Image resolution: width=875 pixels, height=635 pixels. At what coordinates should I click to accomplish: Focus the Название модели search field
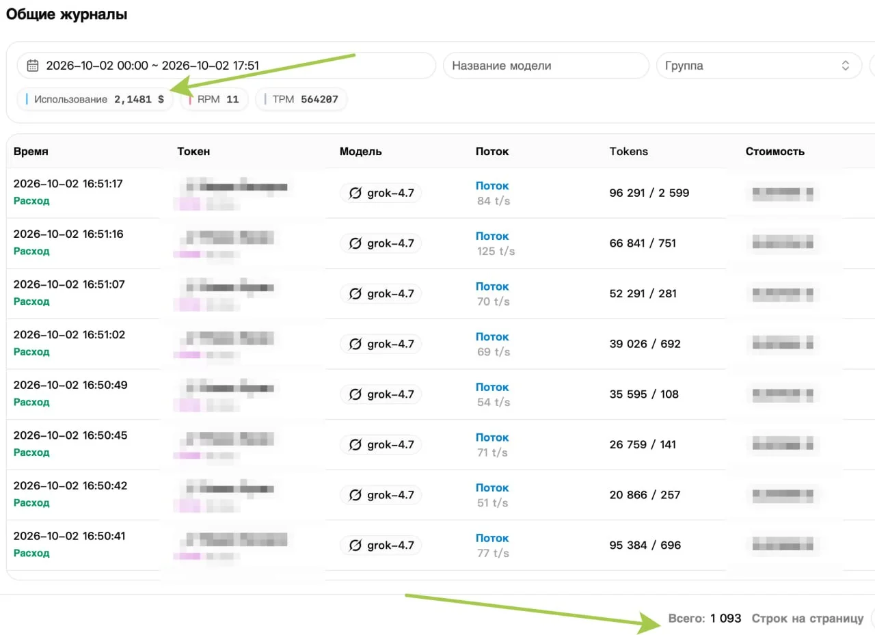(x=546, y=66)
